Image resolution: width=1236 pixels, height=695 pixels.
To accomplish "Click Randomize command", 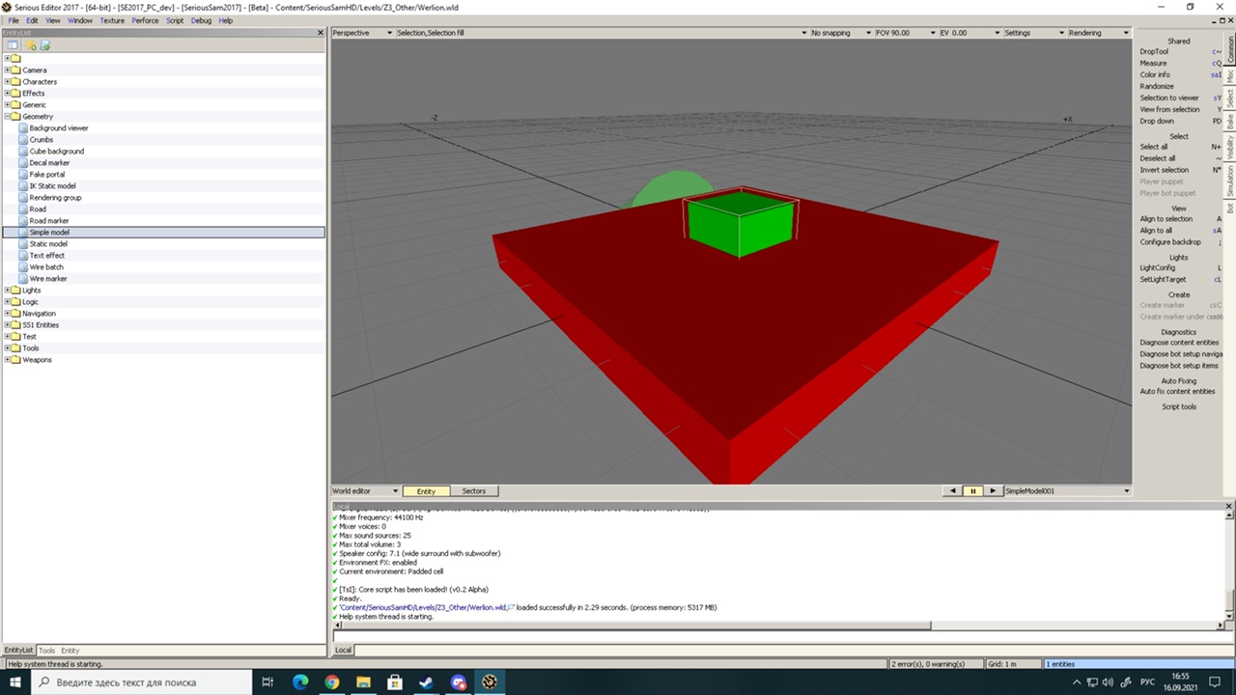I will [1157, 86].
